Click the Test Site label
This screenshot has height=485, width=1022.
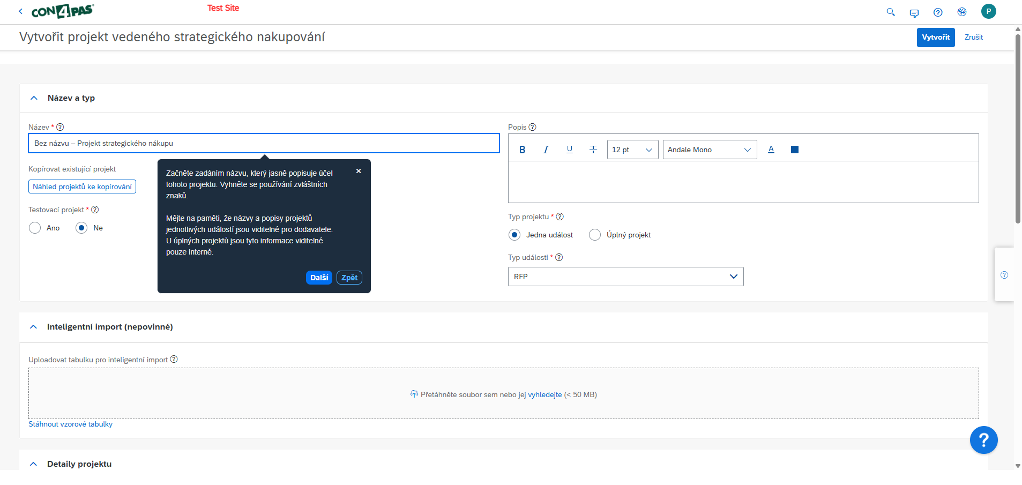point(223,8)
